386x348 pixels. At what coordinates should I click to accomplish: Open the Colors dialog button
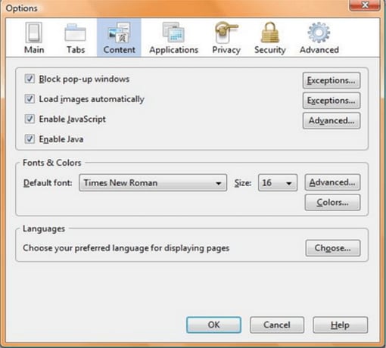(332, 202)
